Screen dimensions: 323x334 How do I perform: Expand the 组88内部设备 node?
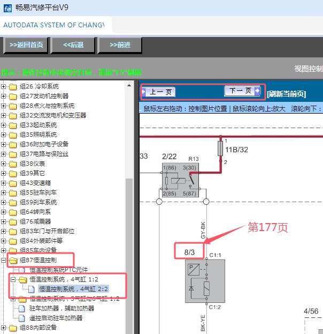point(3,328)
